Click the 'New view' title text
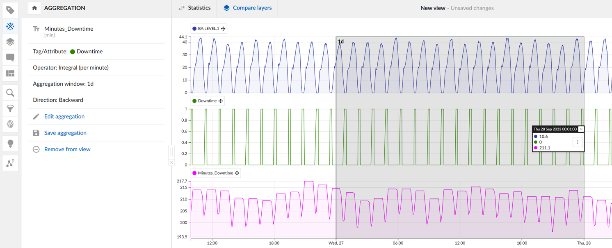The width and height of the screenshot is (612, 248). pyautogui.click(x=433, y=8)
